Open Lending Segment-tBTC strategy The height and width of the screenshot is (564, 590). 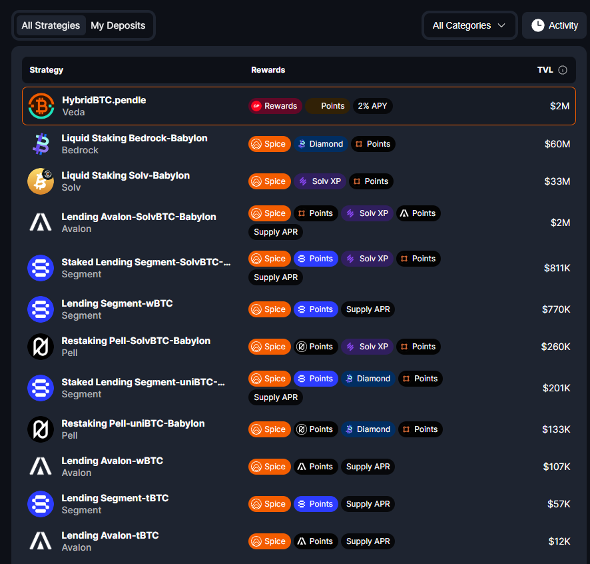pyautogui.click(x=115, y=498)
